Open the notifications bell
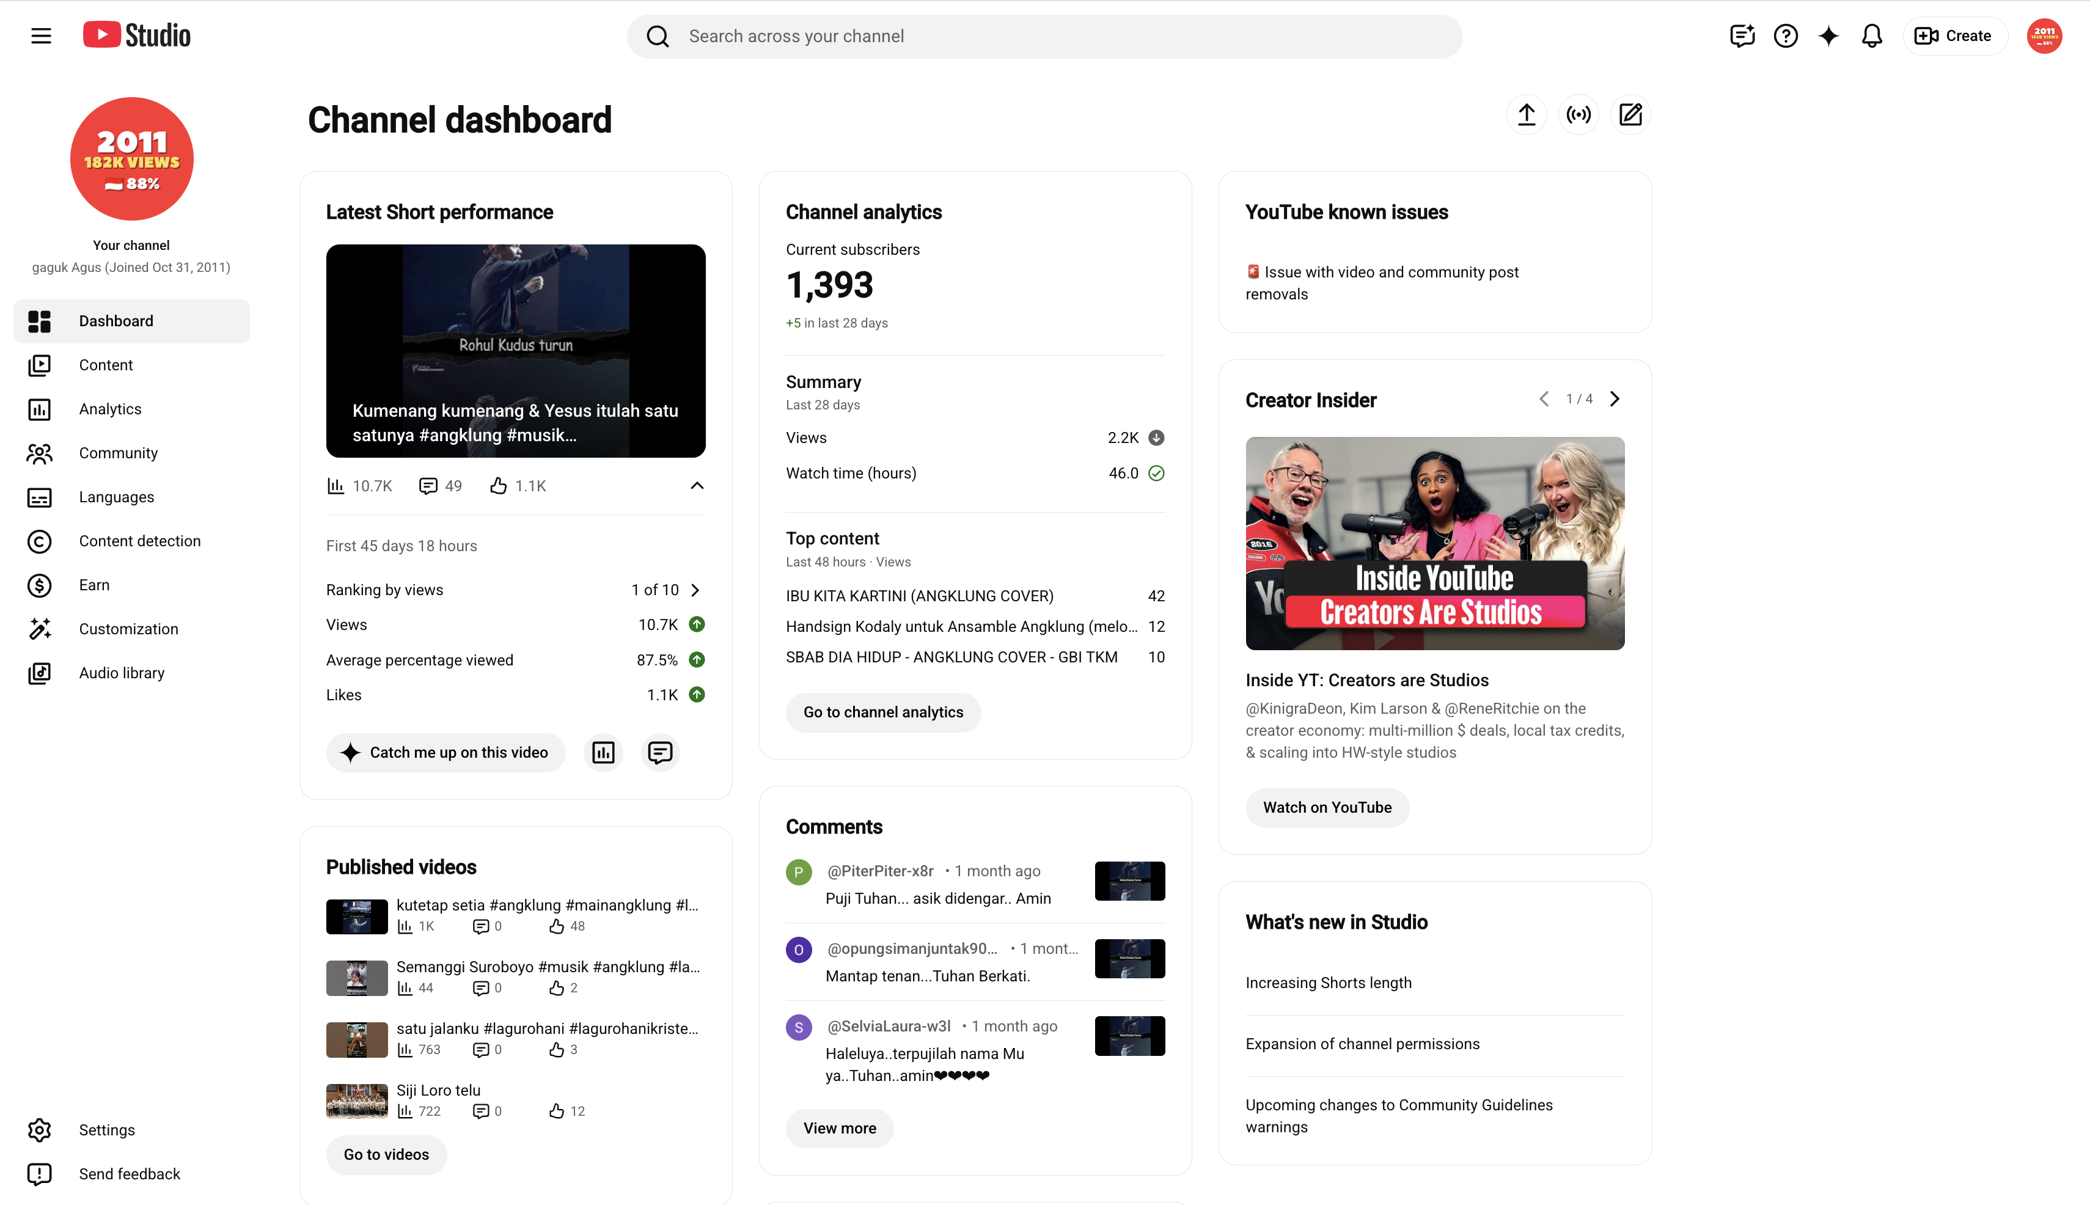Screen dimensions: 2090x1205 pos(1871,35)
